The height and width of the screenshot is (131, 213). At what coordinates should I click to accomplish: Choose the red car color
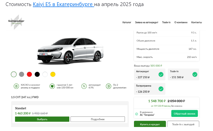tap(29, 74)
